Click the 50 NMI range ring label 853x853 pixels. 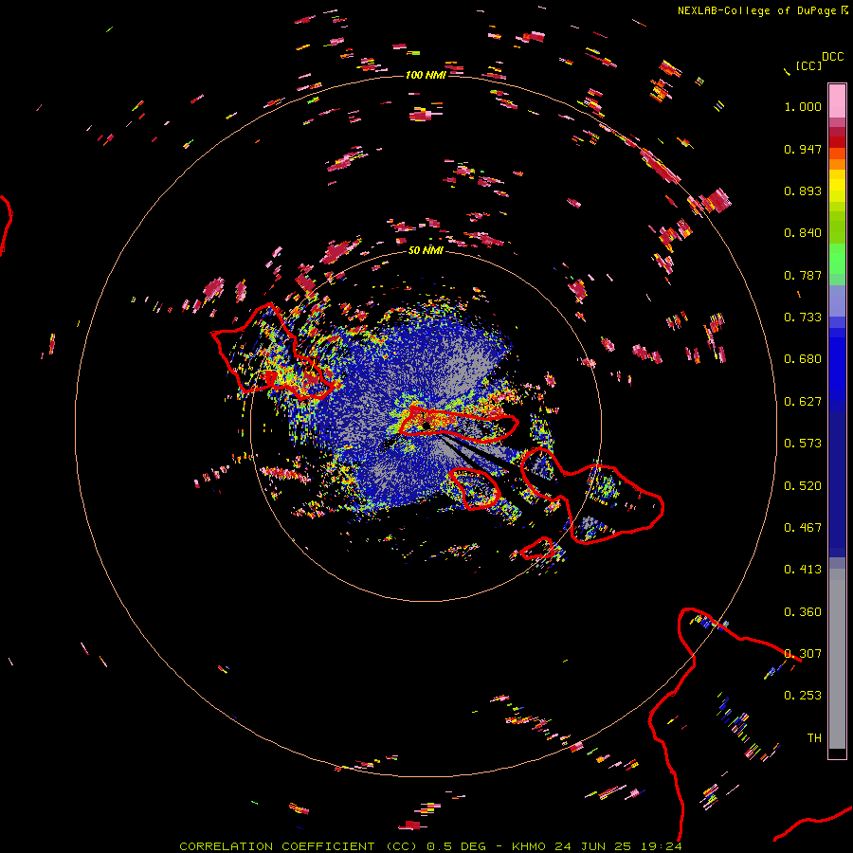[x=426, y=250]
